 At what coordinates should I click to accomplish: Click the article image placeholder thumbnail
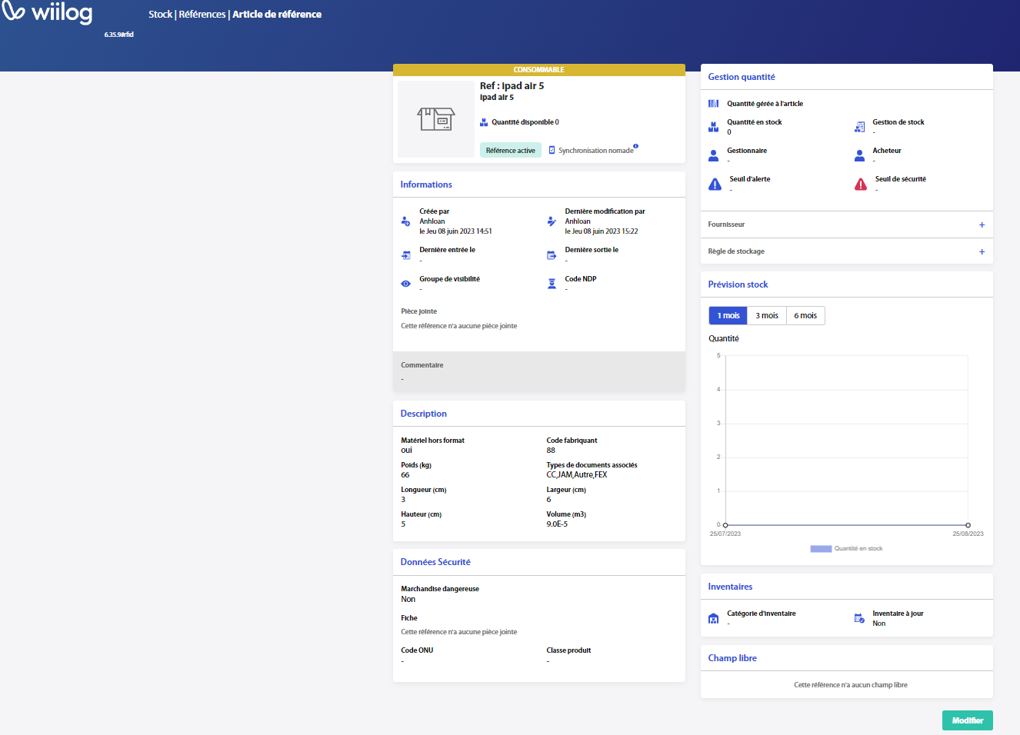(436, 119)
